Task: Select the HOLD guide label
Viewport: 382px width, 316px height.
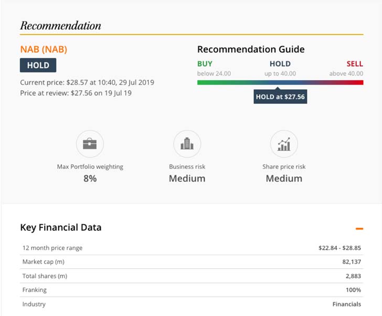Action: tap(280, 64)
